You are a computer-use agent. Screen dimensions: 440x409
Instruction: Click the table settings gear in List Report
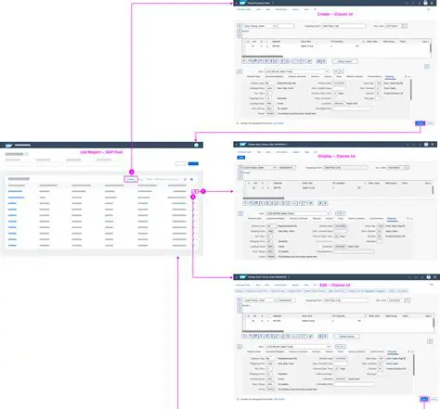click(191, 179)
